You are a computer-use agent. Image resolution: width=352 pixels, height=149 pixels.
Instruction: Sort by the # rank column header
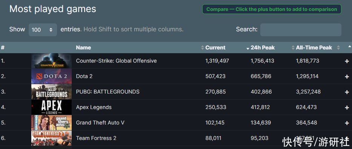point(3,48)
